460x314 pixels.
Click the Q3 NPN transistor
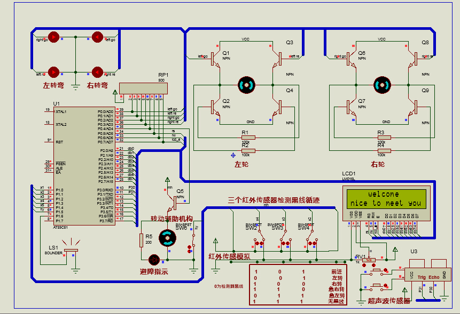(x=277, y=59)
